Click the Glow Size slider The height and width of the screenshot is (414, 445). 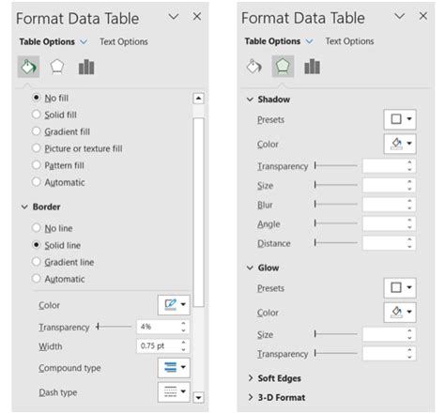[336, 334]
